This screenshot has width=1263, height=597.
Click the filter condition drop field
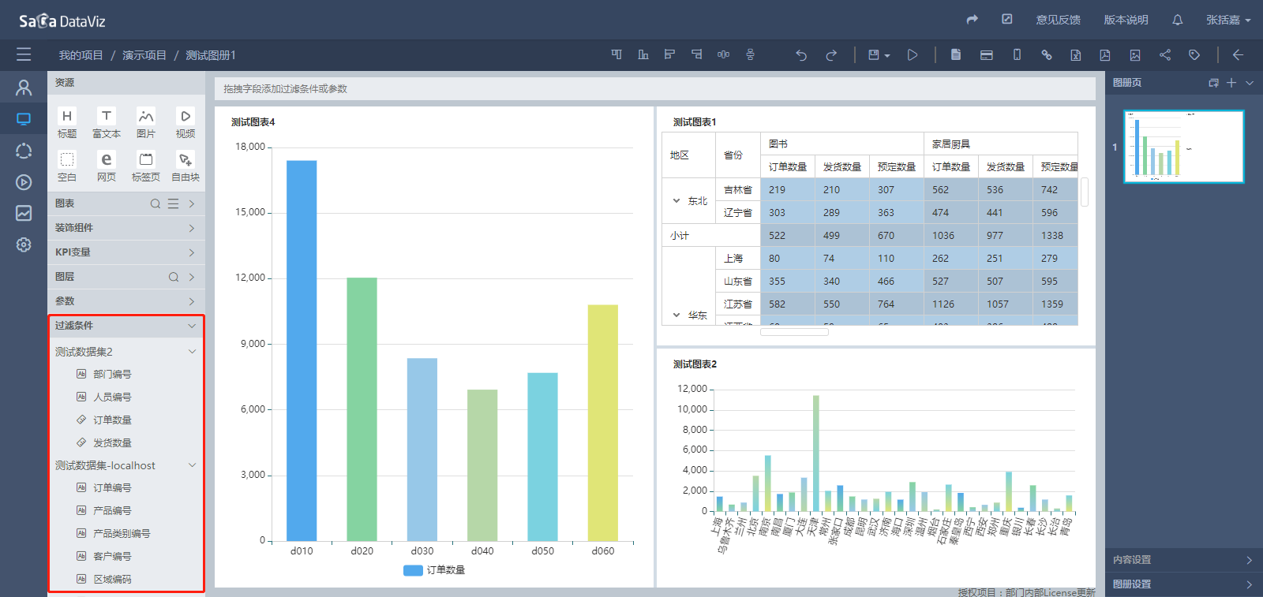pyautogui.click(x=654, y=88)
